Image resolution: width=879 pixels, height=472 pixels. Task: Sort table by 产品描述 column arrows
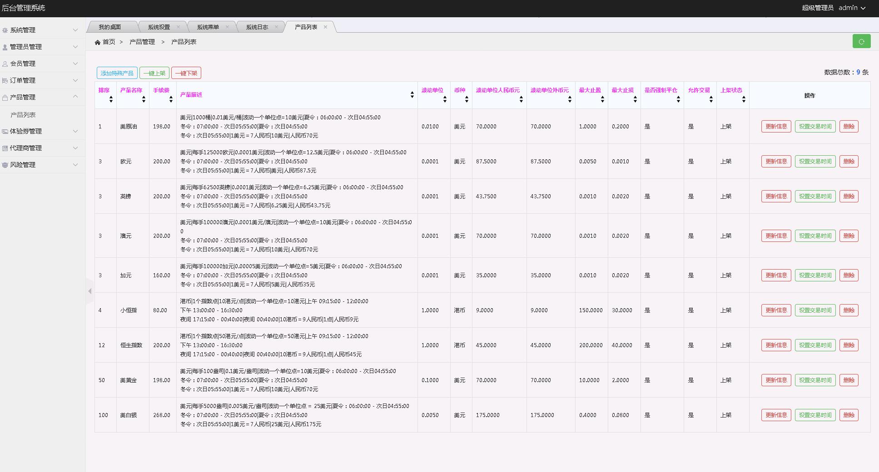pos(412,95)
